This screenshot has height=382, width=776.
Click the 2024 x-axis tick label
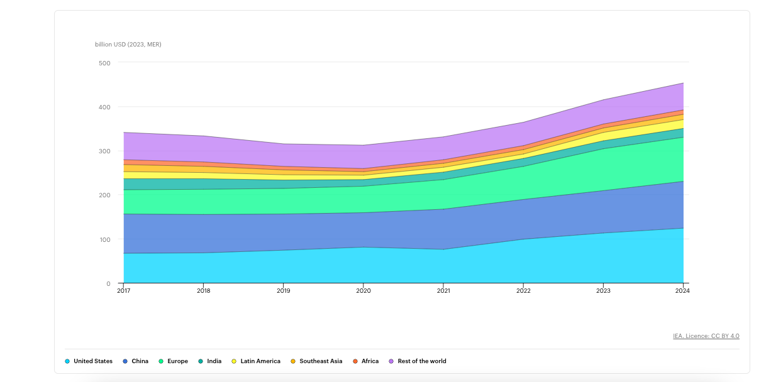coord(683,291)
